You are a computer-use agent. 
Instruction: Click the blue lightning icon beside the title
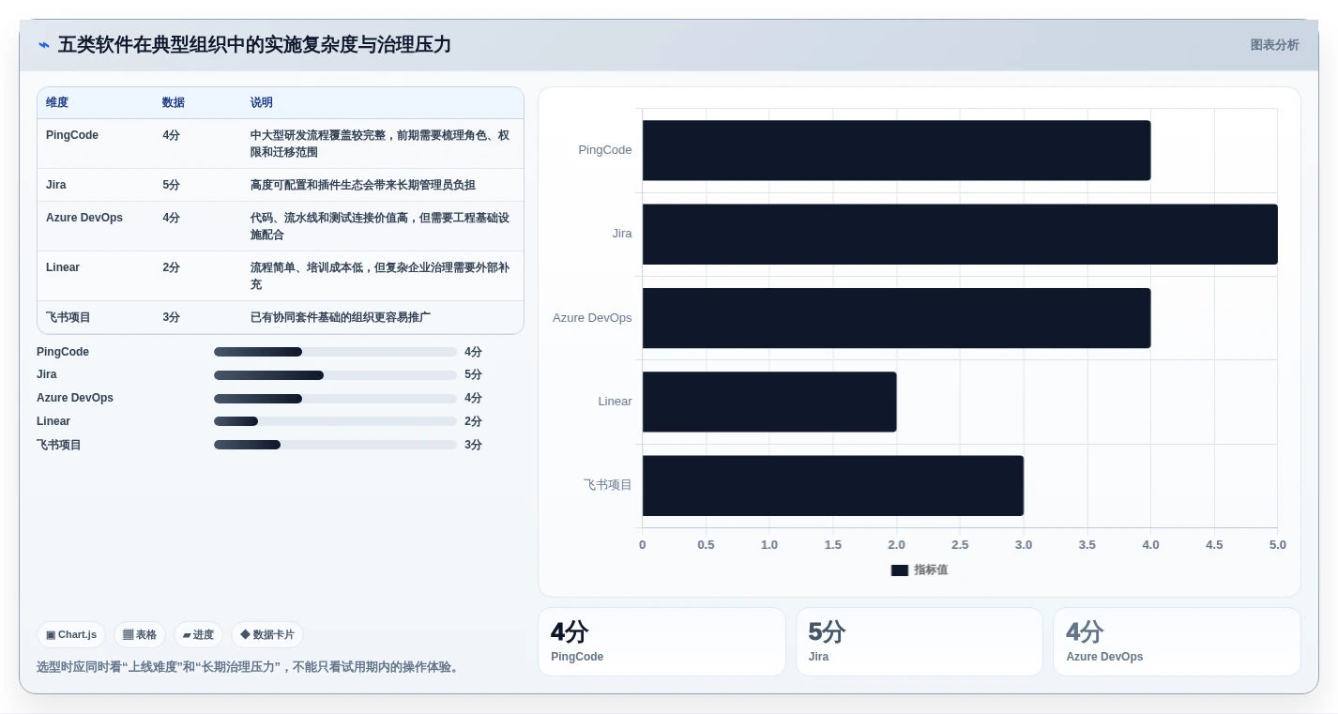(43, 45)
